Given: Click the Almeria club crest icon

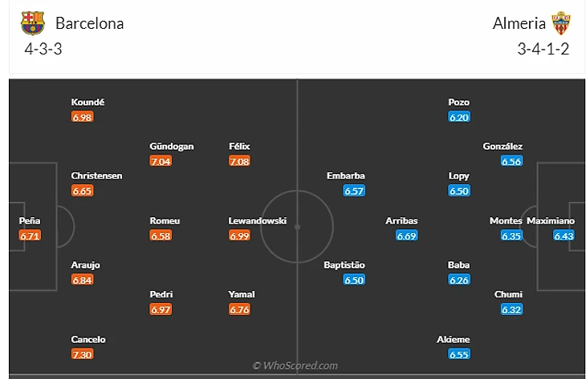Looking at the screenshot, I should click(560, 23).
